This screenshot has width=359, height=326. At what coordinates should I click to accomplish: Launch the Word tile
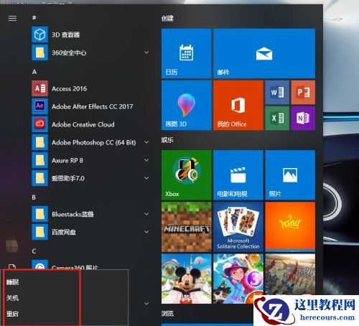coord(277,93)
